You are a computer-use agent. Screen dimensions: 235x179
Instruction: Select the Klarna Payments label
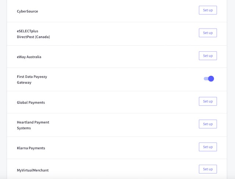point(31,148)
